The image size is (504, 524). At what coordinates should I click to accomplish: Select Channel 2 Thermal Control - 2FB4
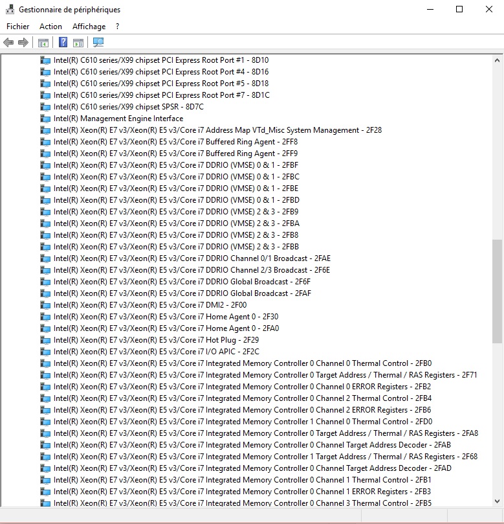pos(243,398)
